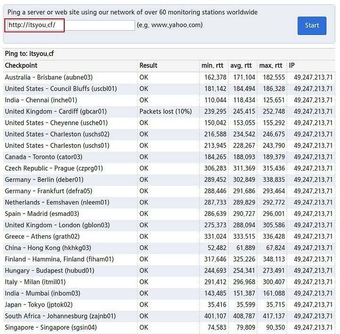This screenshot has height=334, width=340.
Task: Click the Checkpoint column header
Action: (21, 65)
